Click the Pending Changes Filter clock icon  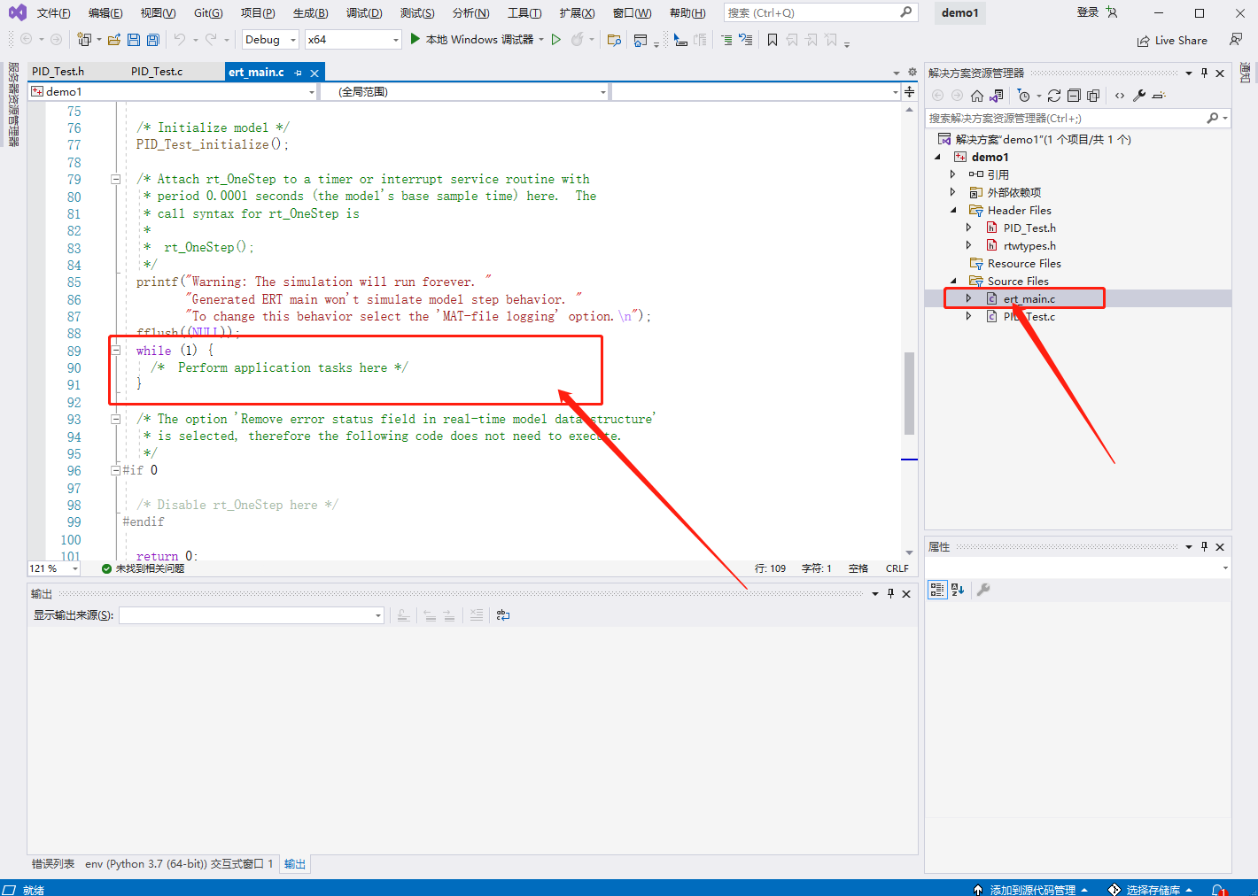tap(1024, 96)
